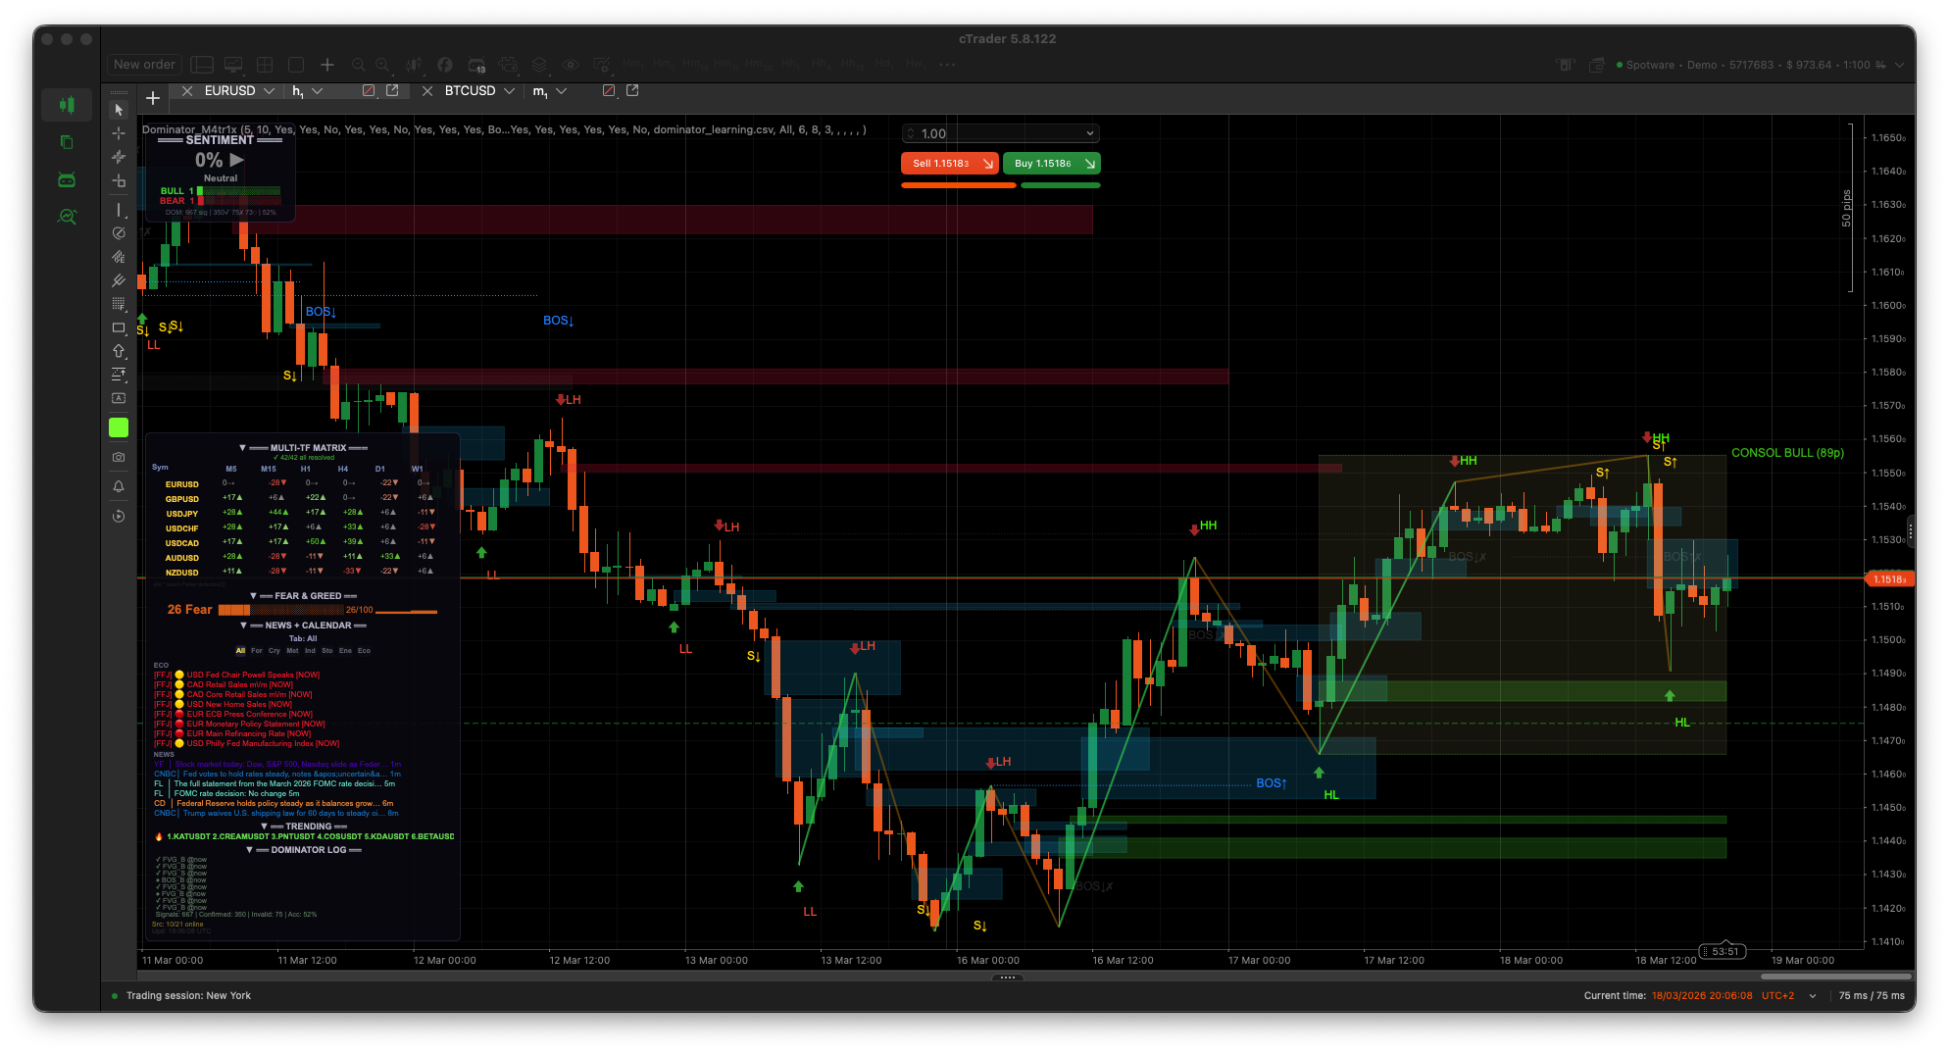Open the Copy trading sidebar icon
1949x1053 pixels.
(x=67, y=142)
